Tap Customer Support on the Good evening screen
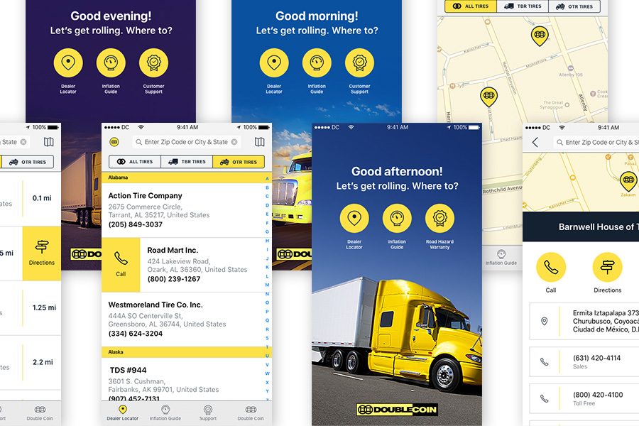The image size is (639, 426). tap(153, 62)
